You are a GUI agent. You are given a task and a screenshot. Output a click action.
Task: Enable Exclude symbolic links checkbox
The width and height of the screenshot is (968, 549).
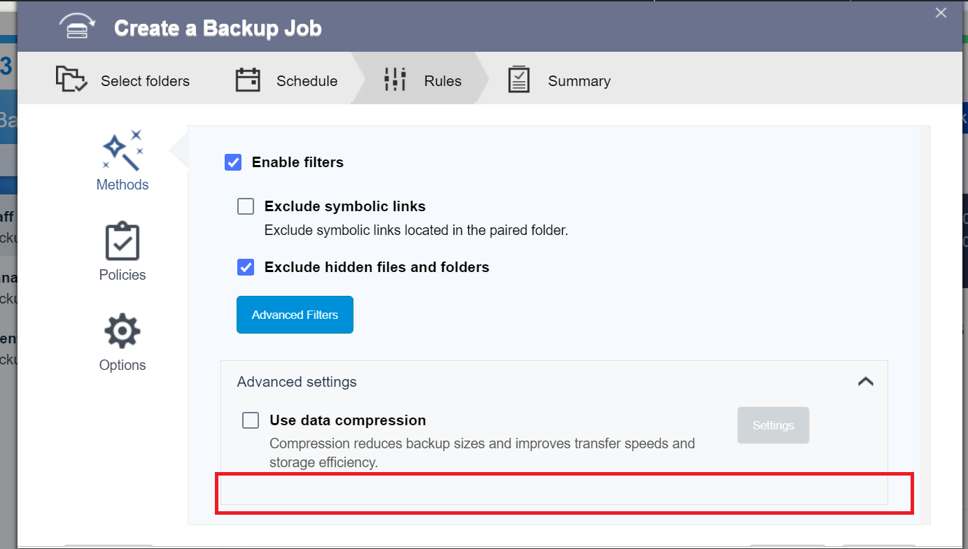pos(246,206)
